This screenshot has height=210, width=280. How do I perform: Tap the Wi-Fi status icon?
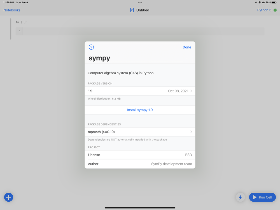260,3
